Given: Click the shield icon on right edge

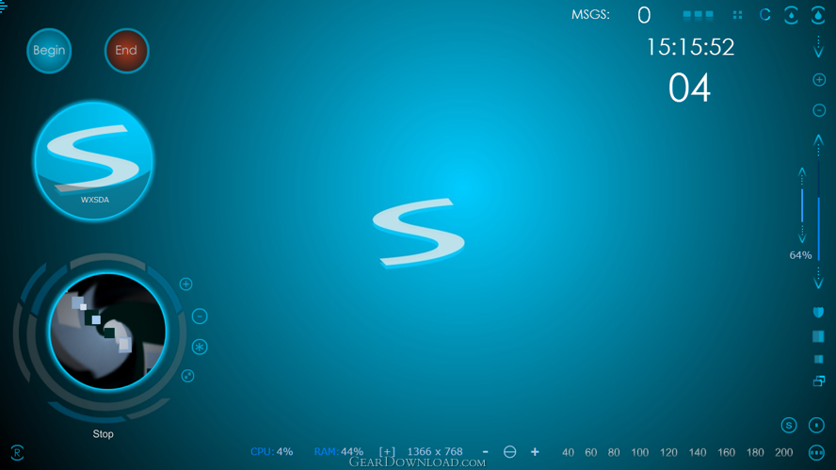Looking at the screenshot, I should (x=818, y=312).
